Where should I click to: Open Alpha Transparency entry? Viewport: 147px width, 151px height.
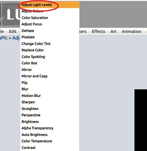point(50,128)
